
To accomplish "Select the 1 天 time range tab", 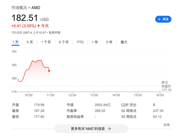I will 15,42.
